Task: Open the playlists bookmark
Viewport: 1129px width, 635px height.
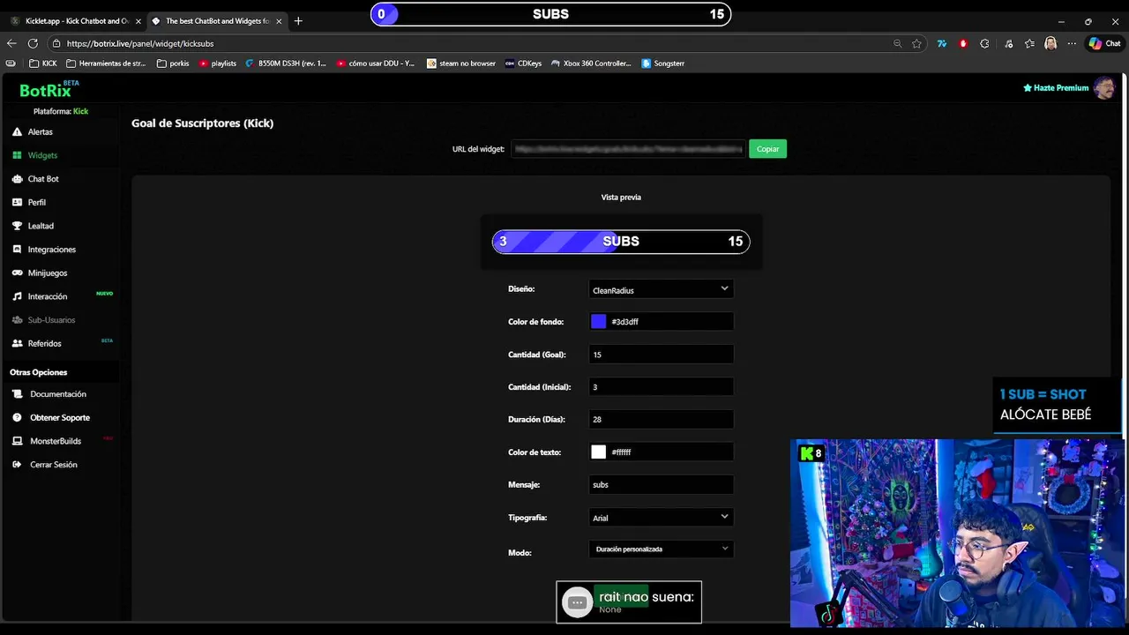Action: (218, 63)
